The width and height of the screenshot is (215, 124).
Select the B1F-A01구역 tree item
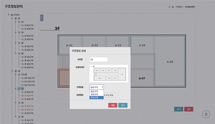pyautogui.click(x=29, y=78)
